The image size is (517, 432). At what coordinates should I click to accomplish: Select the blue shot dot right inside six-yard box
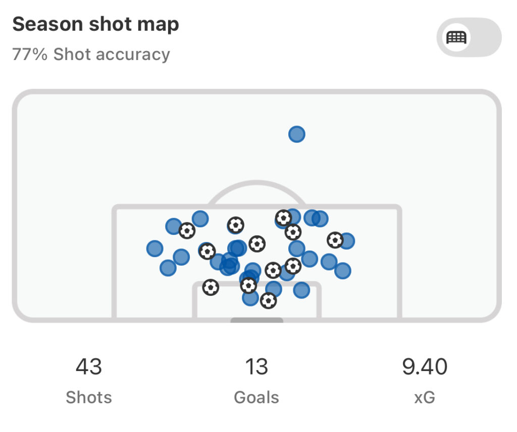tap(301, 290)
